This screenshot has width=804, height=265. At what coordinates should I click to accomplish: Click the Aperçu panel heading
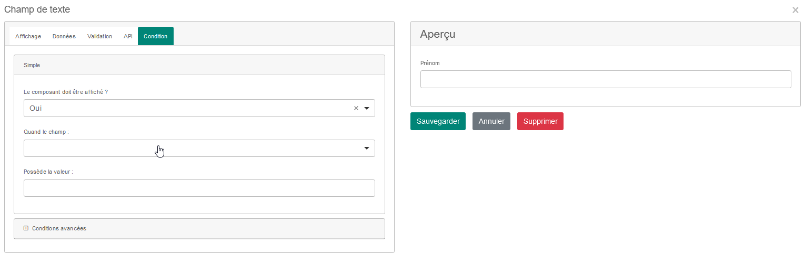click(x=438, y=34)
